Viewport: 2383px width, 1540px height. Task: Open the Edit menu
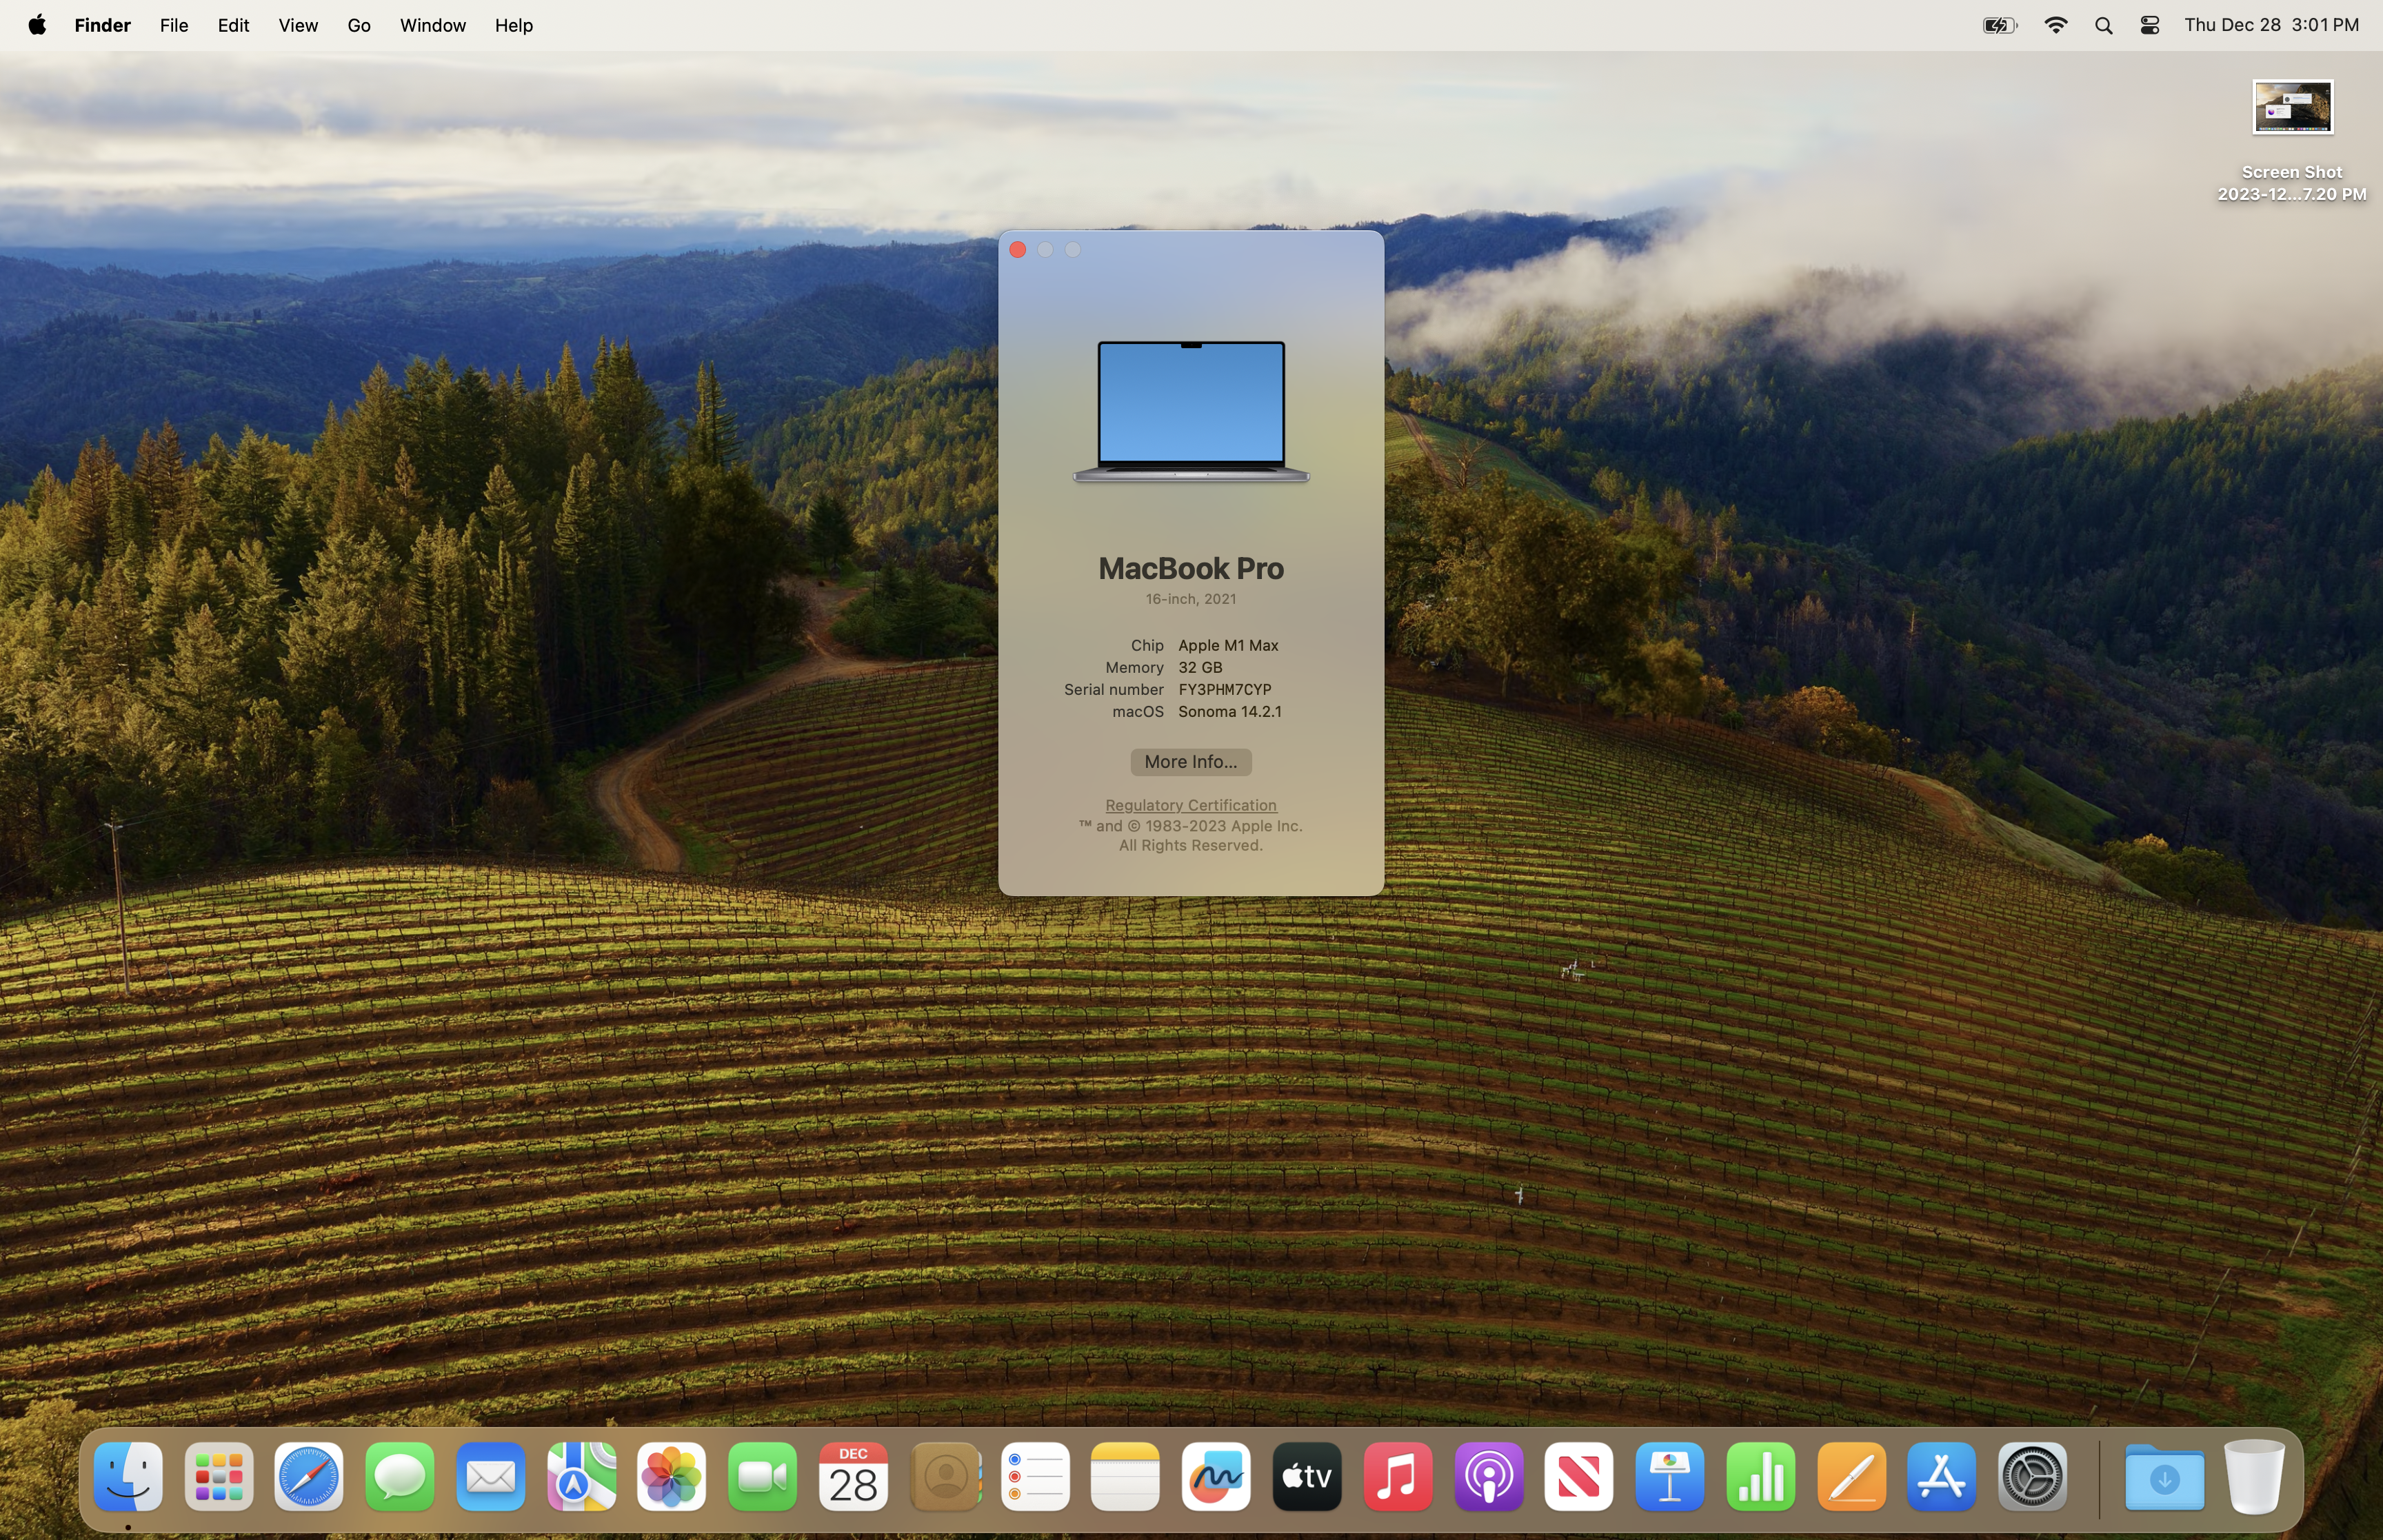tap(233, 25)
